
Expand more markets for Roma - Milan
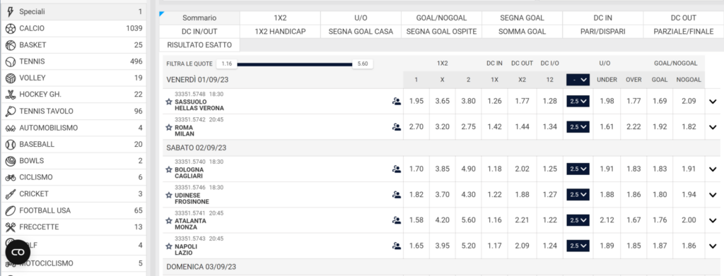[x=713, y=127]
